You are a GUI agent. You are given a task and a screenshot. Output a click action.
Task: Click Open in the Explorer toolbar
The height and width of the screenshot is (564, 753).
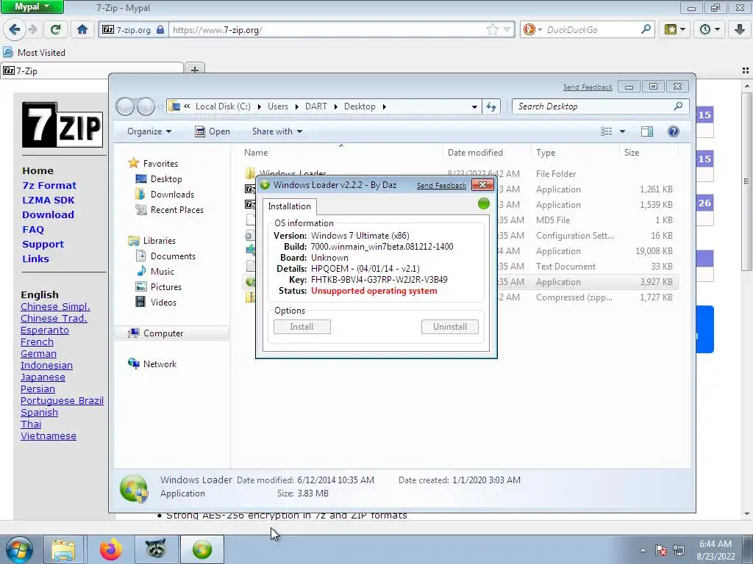pos(213,131)
